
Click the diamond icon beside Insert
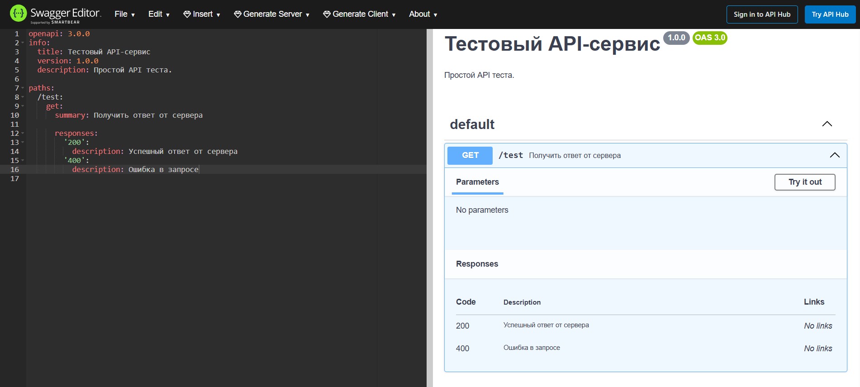(187, 14)
